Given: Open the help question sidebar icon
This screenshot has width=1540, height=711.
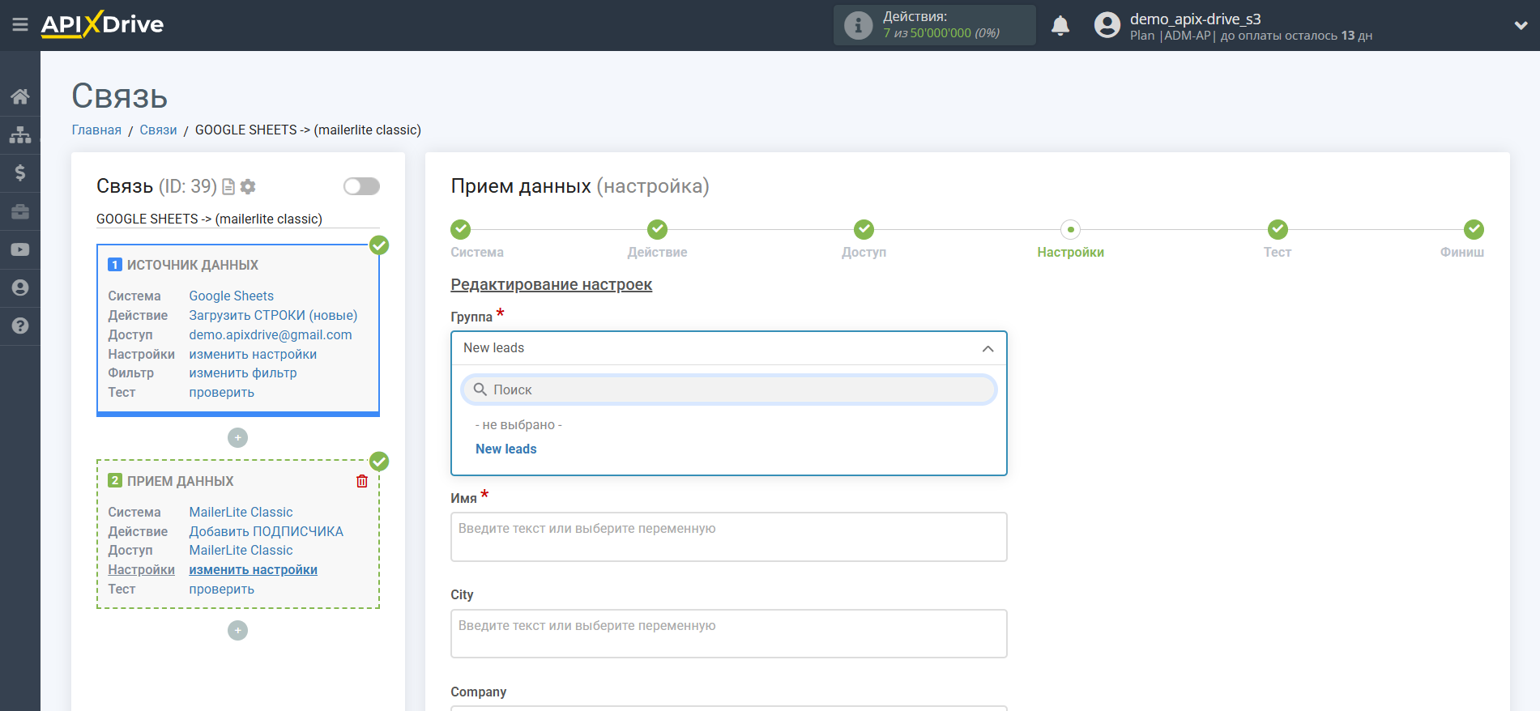Looking at the screenshot, I should tap(20, 326).
